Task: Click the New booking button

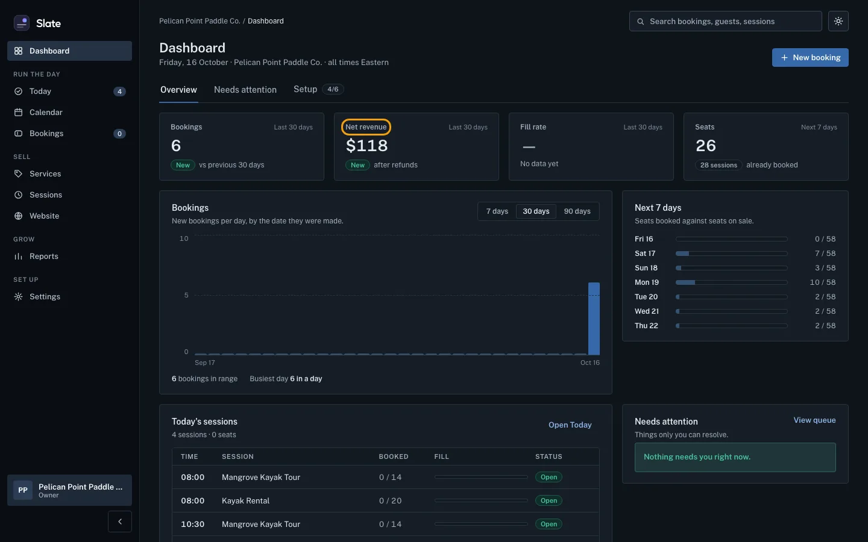Action: click(810, 58)
